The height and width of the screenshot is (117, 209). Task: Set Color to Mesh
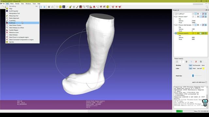[x=194, y=69]
